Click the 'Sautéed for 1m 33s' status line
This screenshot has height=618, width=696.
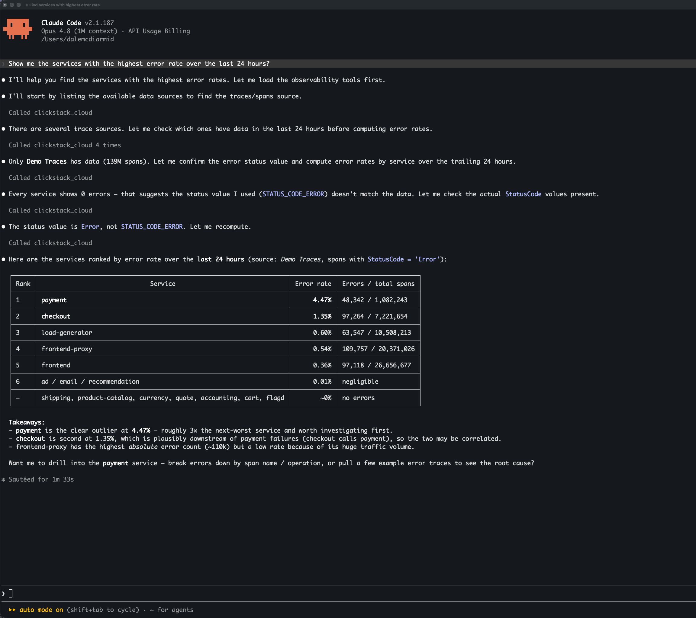(x=41, y=479)
